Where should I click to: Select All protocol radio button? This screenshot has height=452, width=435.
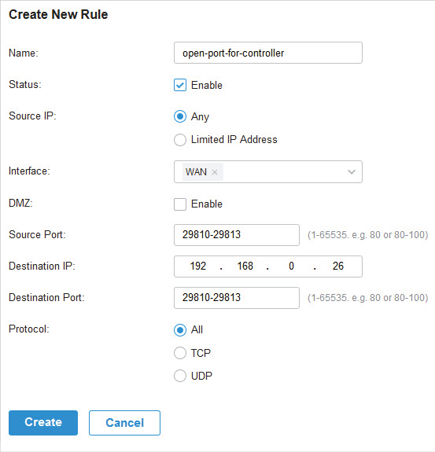tap(180, 330)
